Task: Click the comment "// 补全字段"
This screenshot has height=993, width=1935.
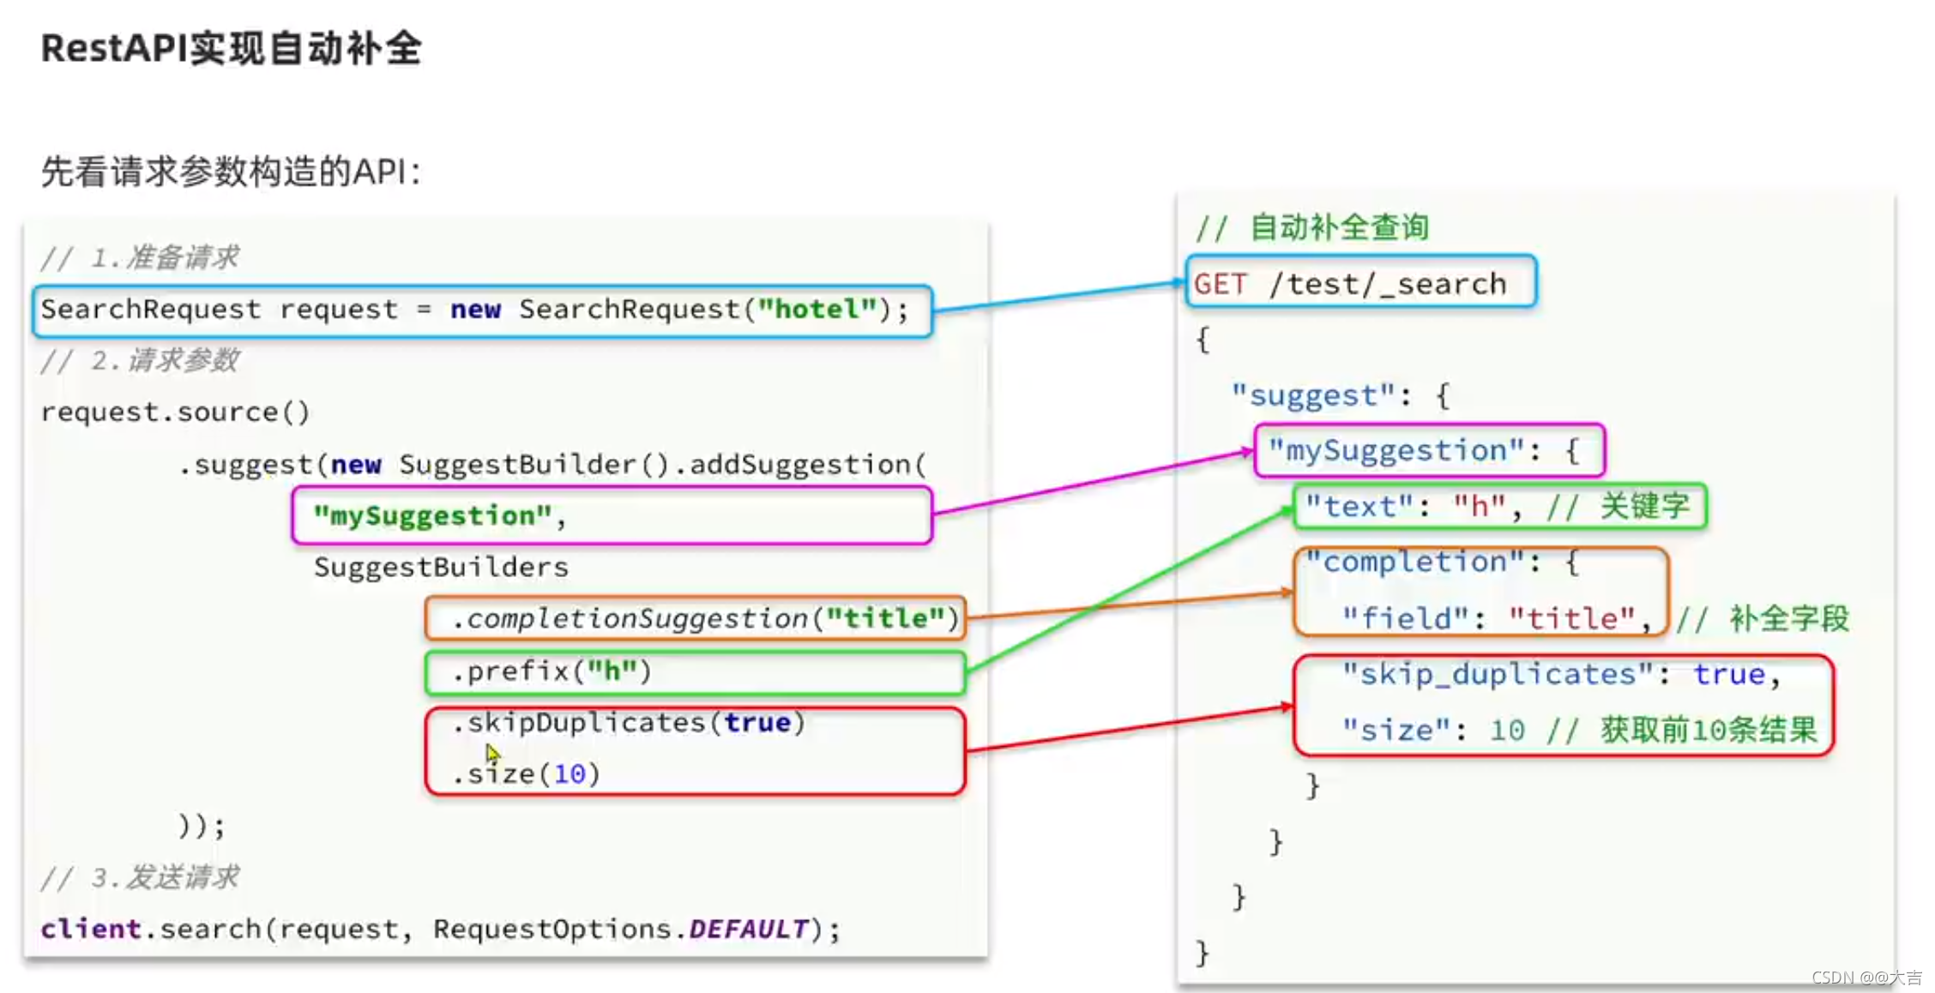Action: pos(1763,618)
